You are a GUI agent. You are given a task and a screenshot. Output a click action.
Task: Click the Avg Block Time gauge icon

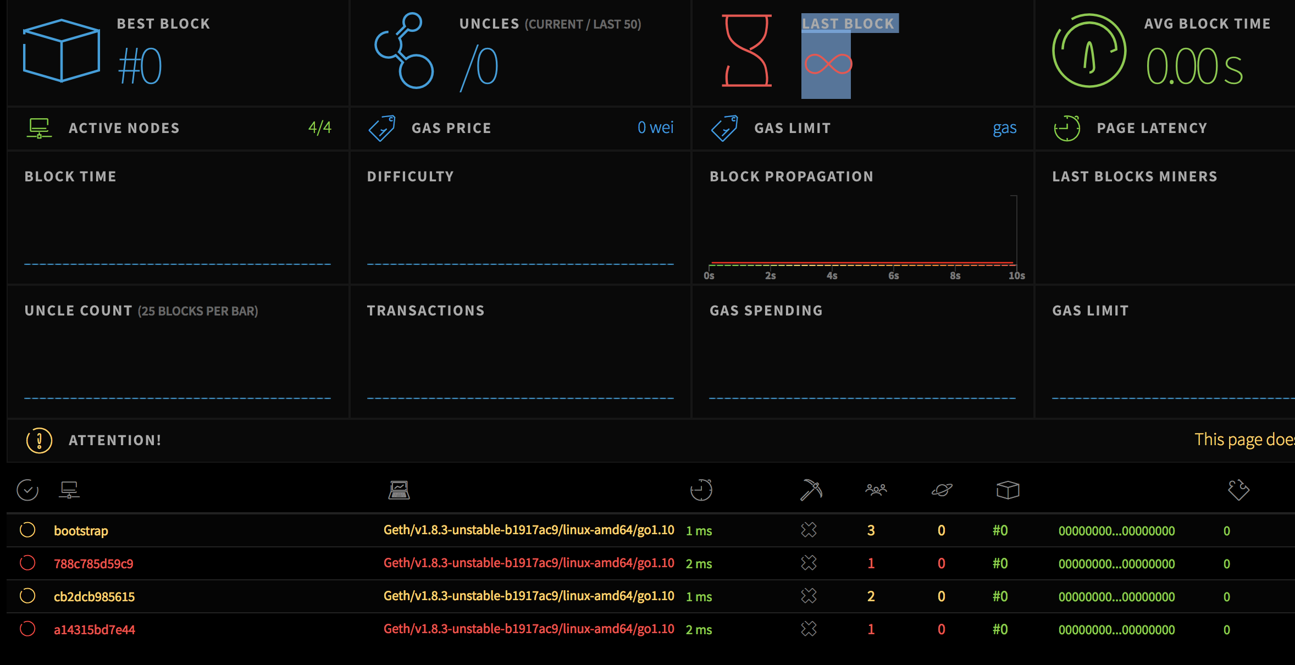(x=1089, y=51)
